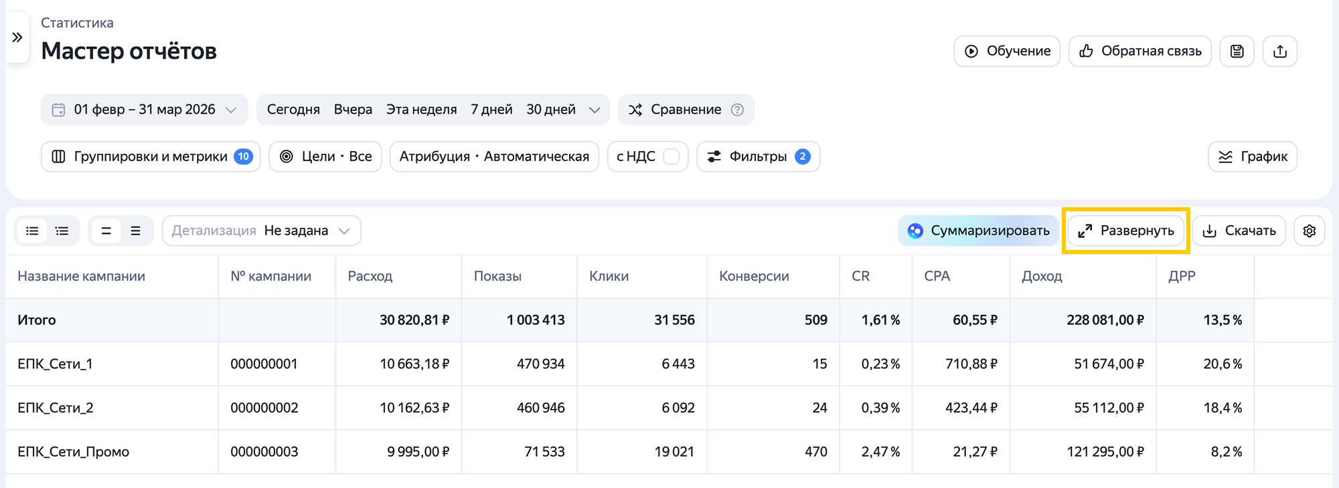The height and width of the screenshot is (488, 1339).
Task: Enable Сравнение period comparison
Action: click(686, 110)
